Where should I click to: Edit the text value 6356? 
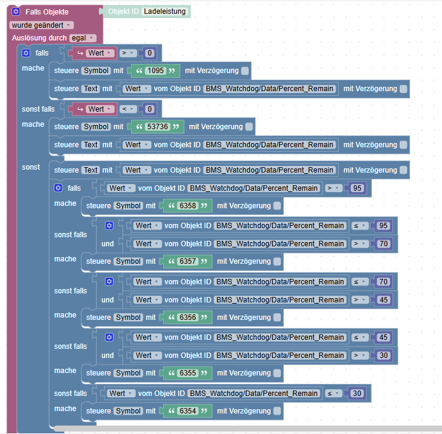tap(188, 318)
